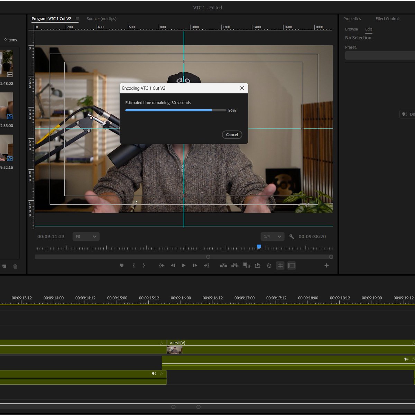Image resolution: width=415 pixels, height=415 pixels.
Task: Click the Mark In brace icon
Action: click(133, 266)
